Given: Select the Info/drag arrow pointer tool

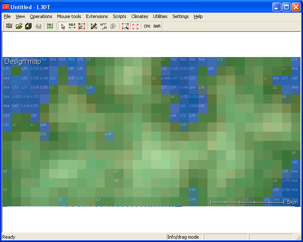Looking at the screenshot, I should [x=63, y=26].
